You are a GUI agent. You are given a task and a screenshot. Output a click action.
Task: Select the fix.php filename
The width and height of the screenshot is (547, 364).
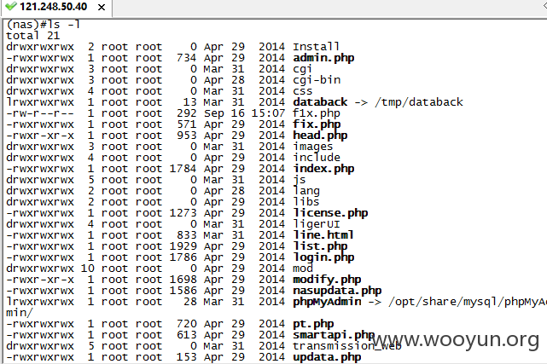click(x=317, y=124)
